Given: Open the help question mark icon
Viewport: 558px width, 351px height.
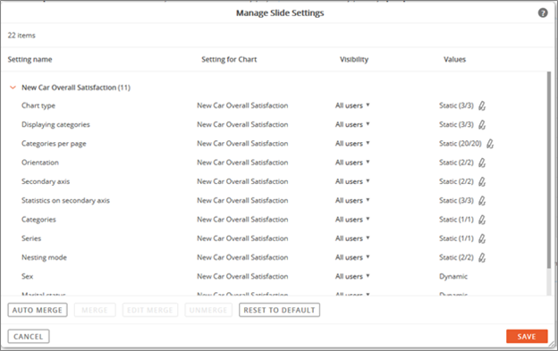Looking at the screenshot, I should 542,13.
